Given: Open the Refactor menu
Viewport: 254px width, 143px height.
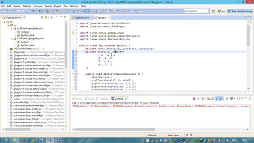Looking at the screenshot, I should (27, 6).
